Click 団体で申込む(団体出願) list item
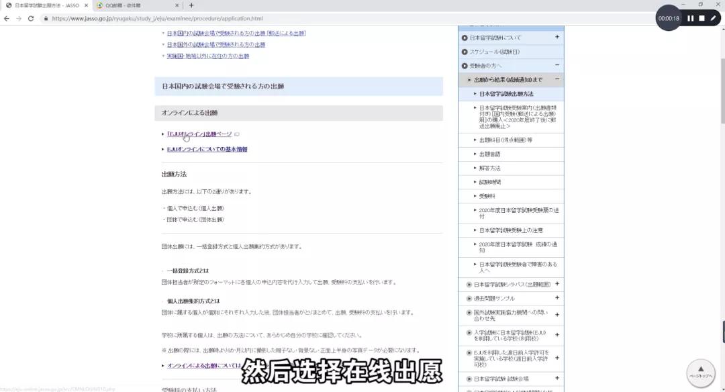Image resolution: width=725 pixels, height=392 pixels. [x=195, y=219]
